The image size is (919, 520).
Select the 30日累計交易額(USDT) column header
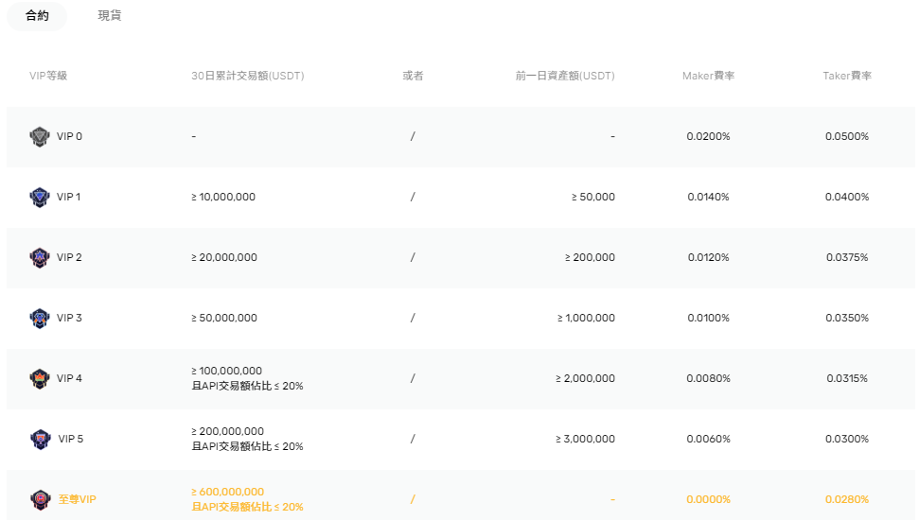(247, 76)
